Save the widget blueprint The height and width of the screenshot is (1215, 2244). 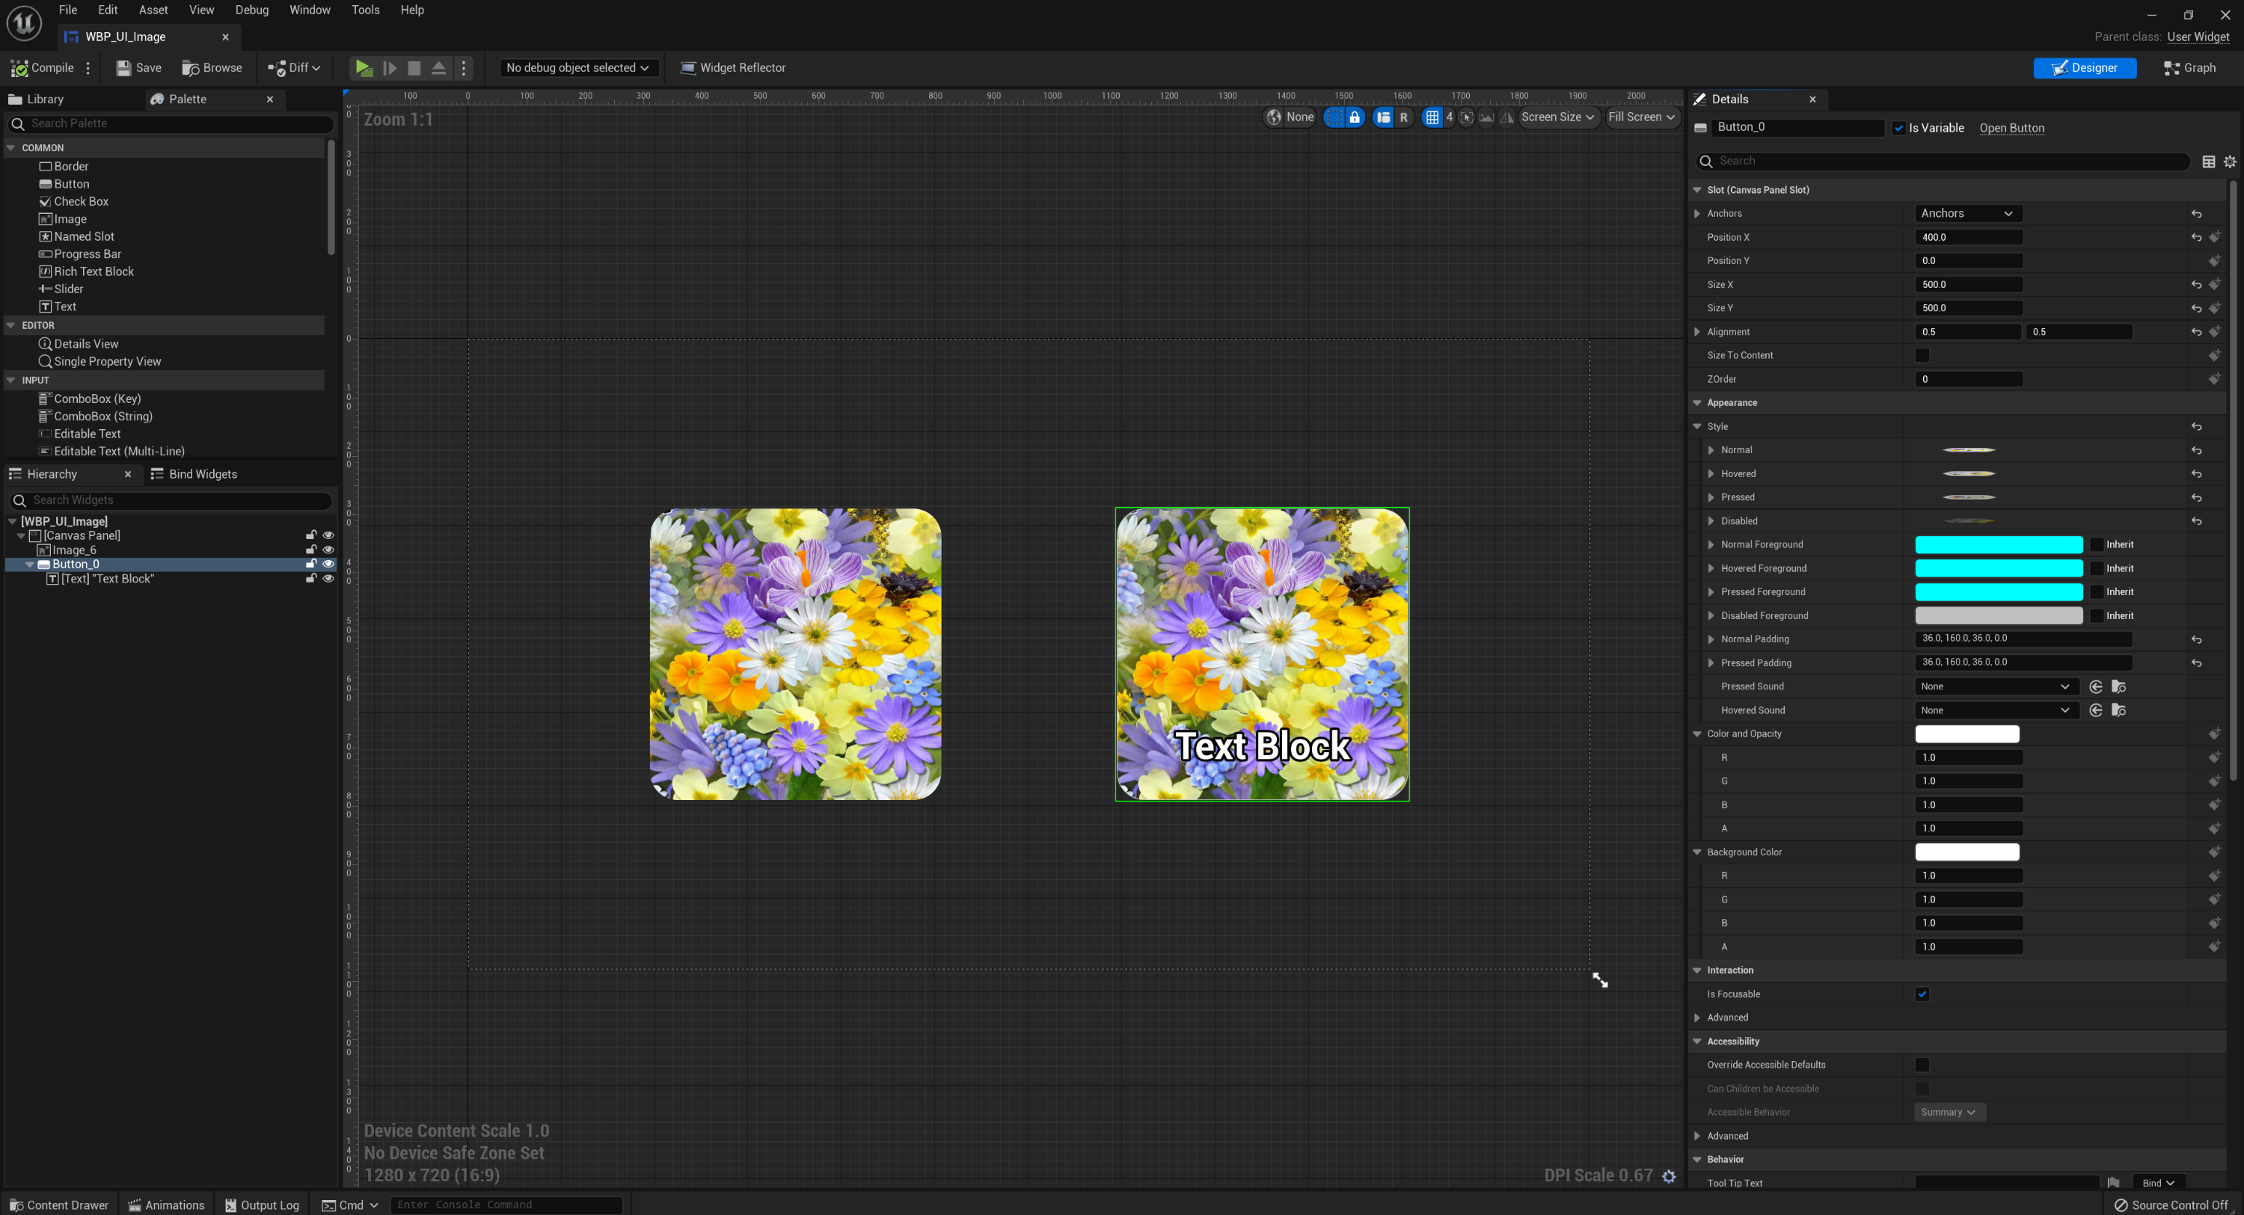(x=138, y=68)
